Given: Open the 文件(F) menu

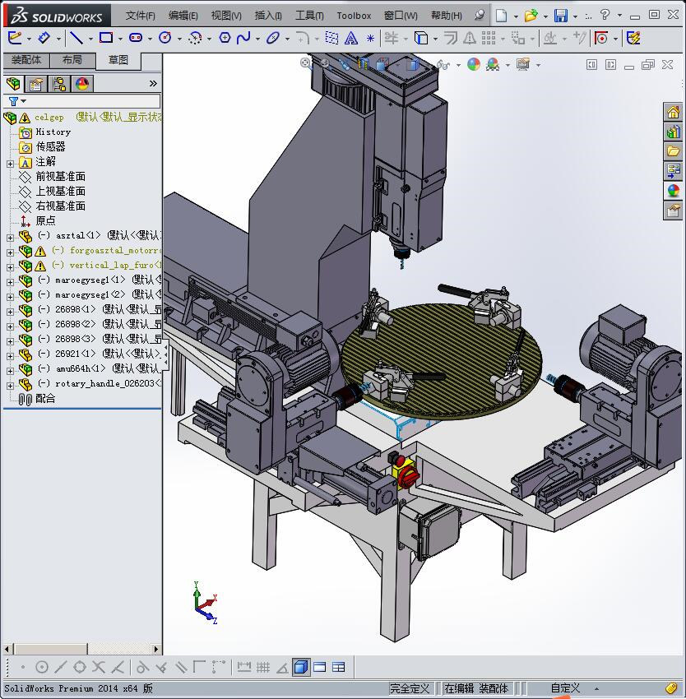Looking at the screenshot, I should click(x=140, y=16).
